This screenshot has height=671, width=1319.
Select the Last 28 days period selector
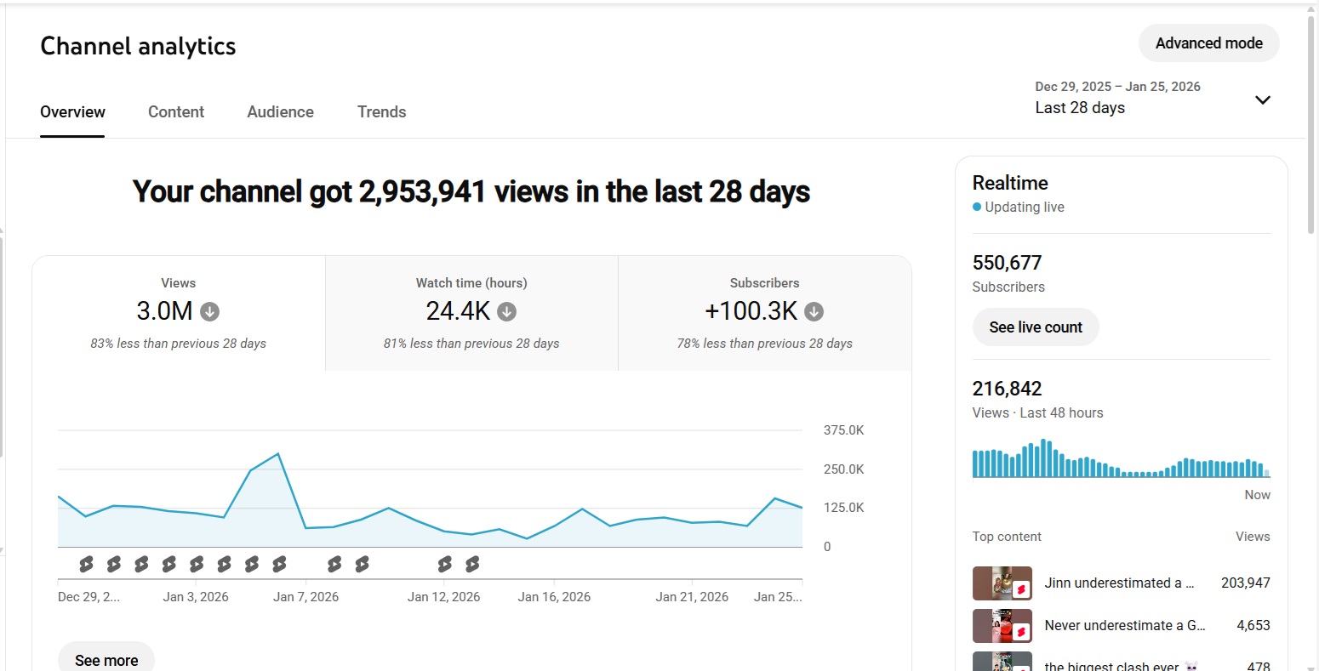tap(1080, 108)
